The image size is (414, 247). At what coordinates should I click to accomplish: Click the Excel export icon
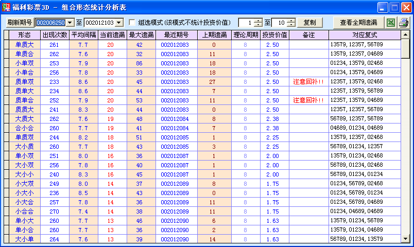point(391,23)
